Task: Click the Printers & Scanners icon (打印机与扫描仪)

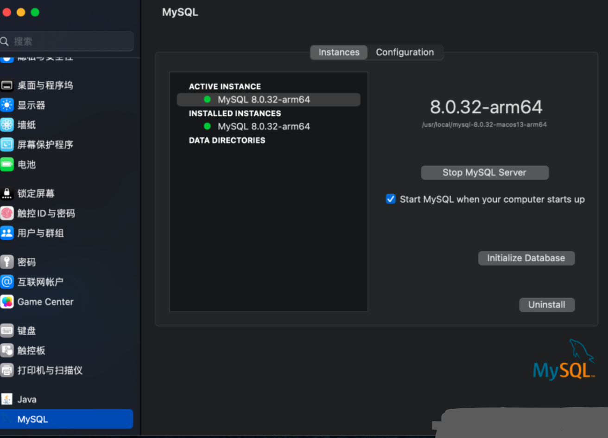Action: [7, 370]
